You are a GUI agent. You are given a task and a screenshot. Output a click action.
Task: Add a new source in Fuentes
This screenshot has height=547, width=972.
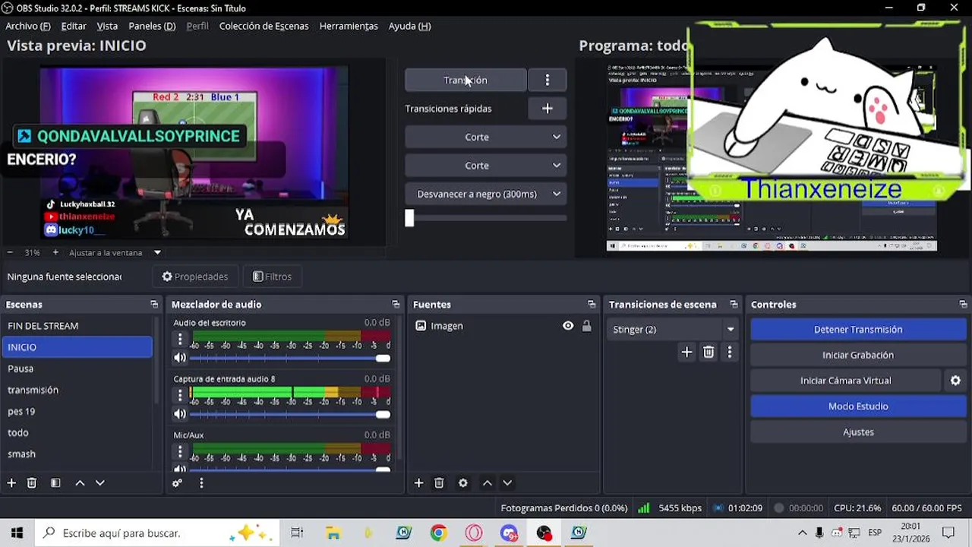coord(418,483)
